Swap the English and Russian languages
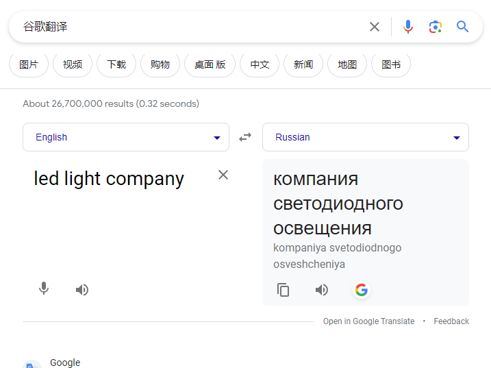 point(245,137)
